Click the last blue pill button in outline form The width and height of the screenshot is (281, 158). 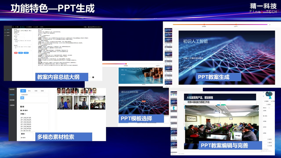click(26, 53)
